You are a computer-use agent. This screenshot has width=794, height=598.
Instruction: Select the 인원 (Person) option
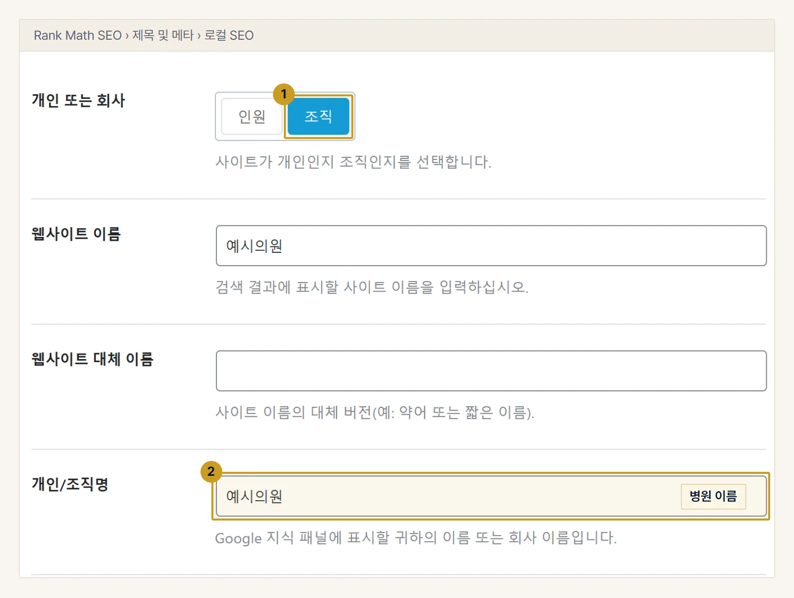[252, 116]
